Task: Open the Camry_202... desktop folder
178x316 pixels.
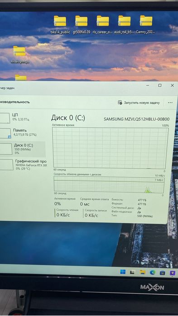Action: [146, 24]
